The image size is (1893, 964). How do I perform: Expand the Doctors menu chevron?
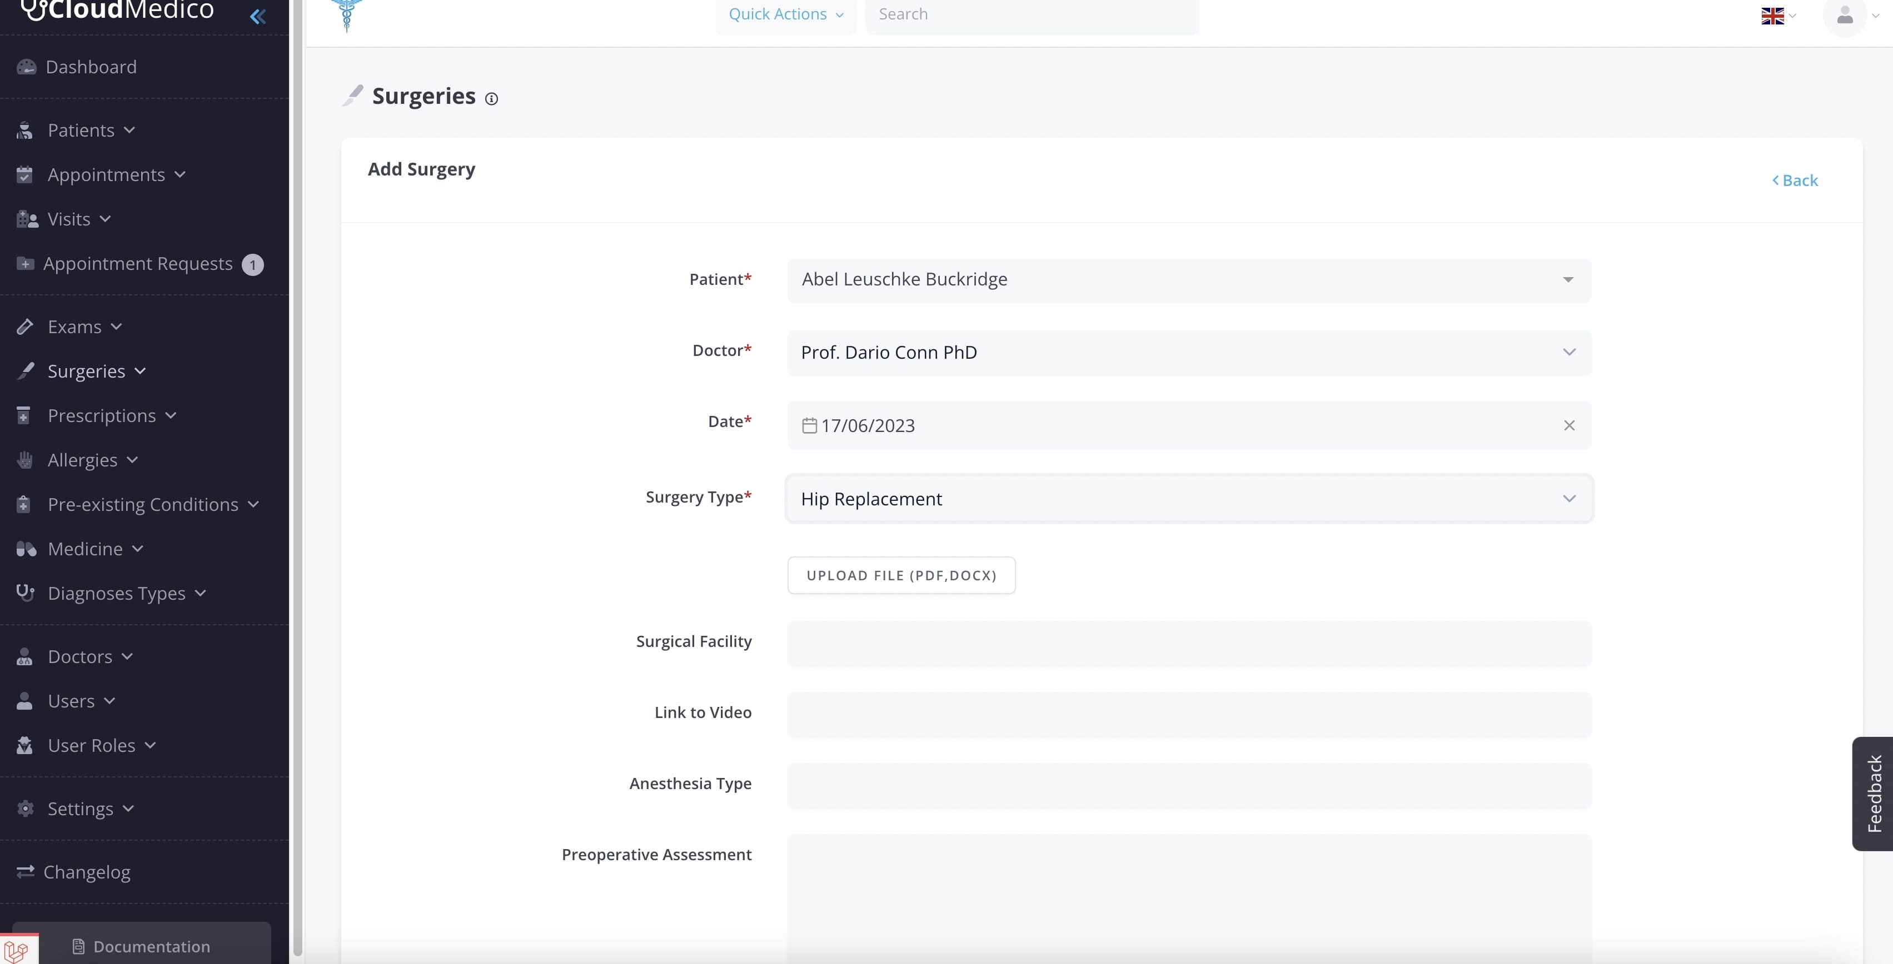point(127,656)
